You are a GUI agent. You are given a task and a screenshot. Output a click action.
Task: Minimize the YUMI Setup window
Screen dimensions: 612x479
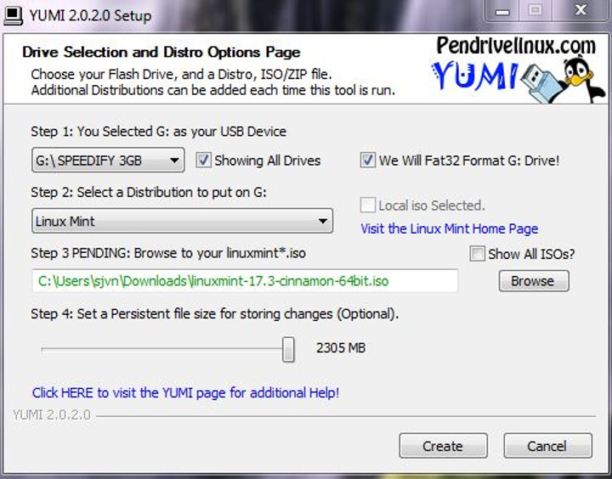coord(502,10)
